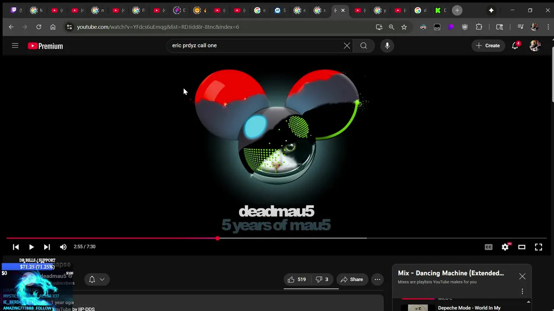The height and width of the screenshot is (311, 554).
Task: Open the shield extension icon
Action: [465, 27]
